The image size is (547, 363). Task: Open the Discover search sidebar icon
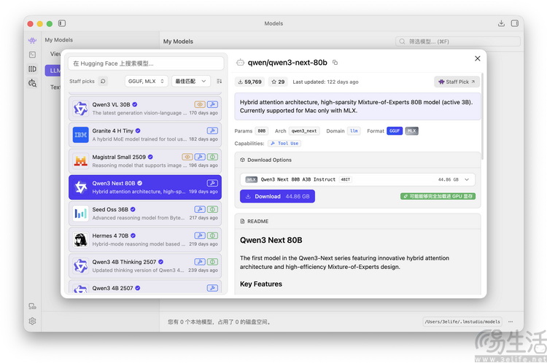[x=32, y=83]
